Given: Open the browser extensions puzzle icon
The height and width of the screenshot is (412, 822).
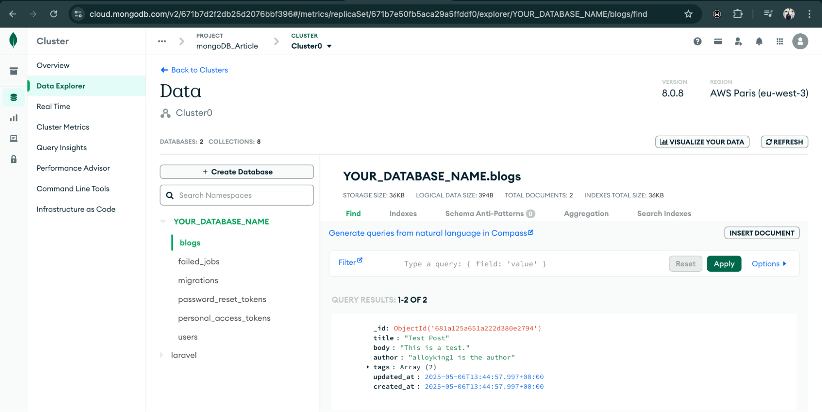Looking at the screenshot, I should tap(738, 14).
